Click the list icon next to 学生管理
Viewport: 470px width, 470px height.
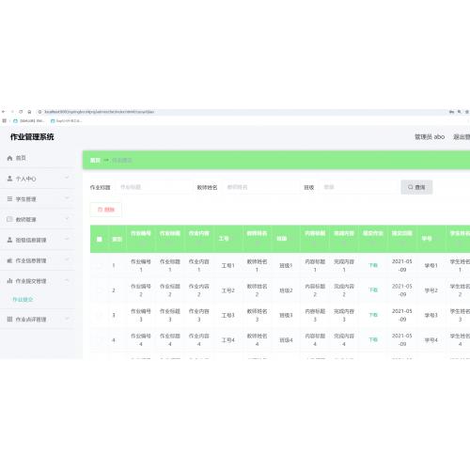9,198
